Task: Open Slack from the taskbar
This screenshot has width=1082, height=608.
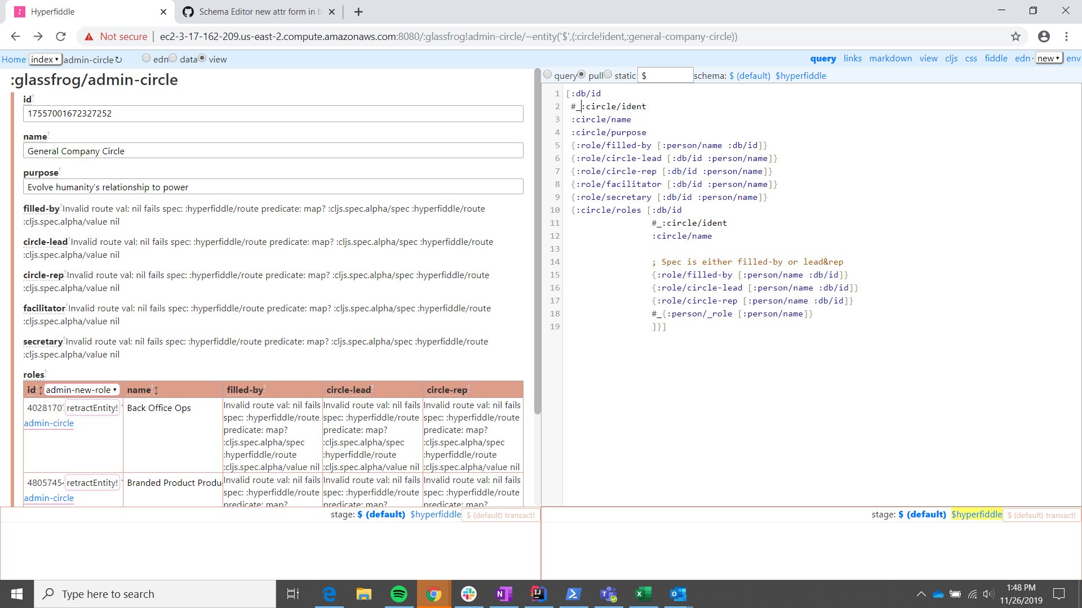Action: click(469, 594)
